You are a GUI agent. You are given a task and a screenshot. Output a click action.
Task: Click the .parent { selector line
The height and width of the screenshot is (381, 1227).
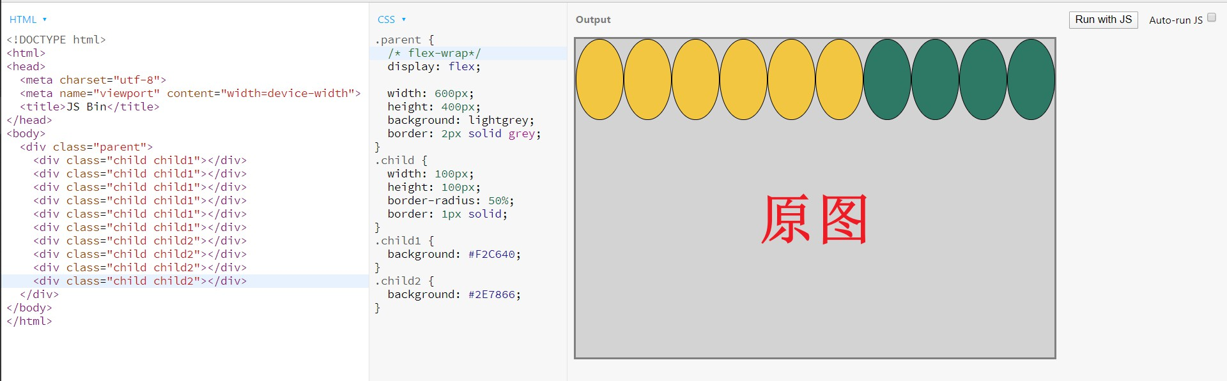405,40
